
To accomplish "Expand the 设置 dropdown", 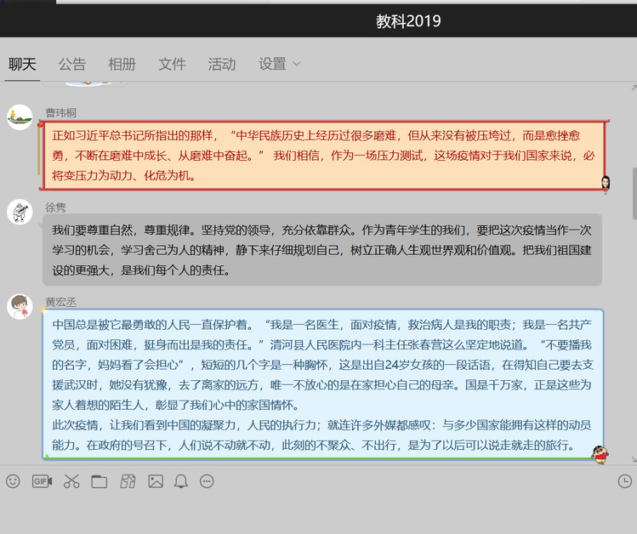I will [x=280, y=64].
